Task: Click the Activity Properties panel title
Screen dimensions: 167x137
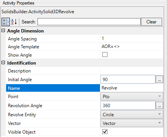Action: coord(19,3)
